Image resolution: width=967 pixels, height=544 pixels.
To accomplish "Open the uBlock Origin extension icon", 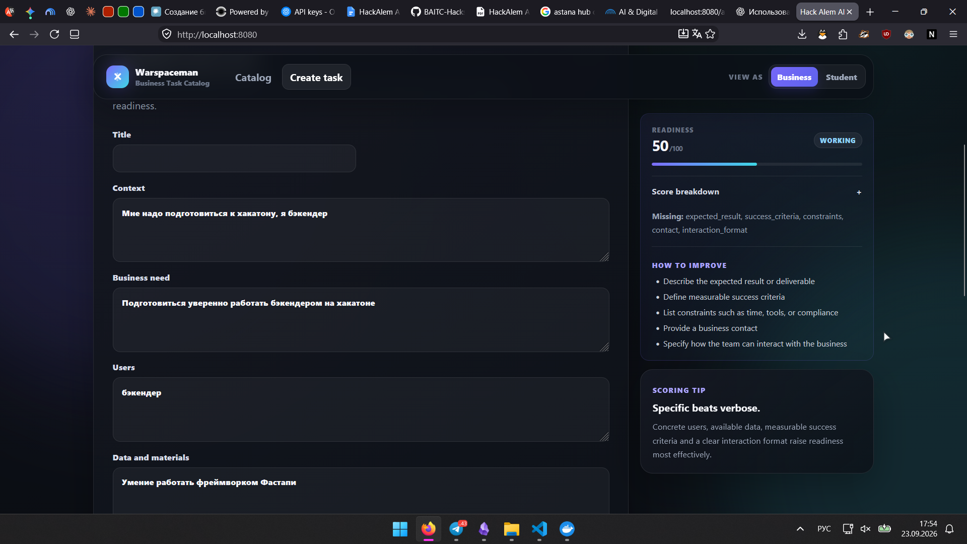I will [x=886, y=34].
